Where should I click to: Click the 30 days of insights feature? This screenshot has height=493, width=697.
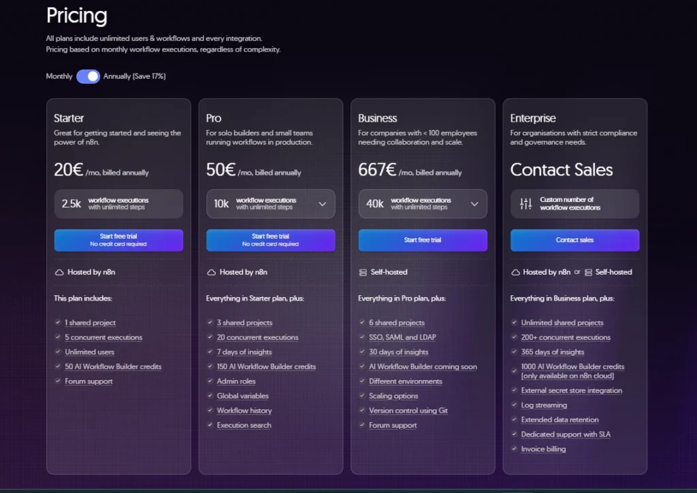coord(398,352)
